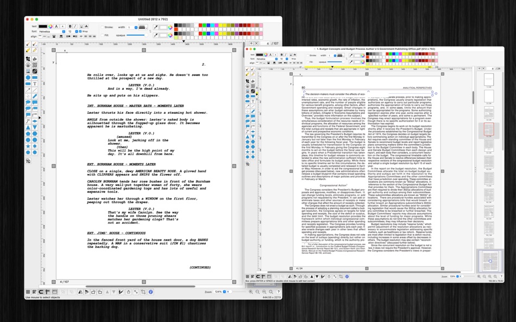Select the blue circle shape tool
The width and height of the screenshot is (516, 322).
pyautogui.click(x=28, y=78)
